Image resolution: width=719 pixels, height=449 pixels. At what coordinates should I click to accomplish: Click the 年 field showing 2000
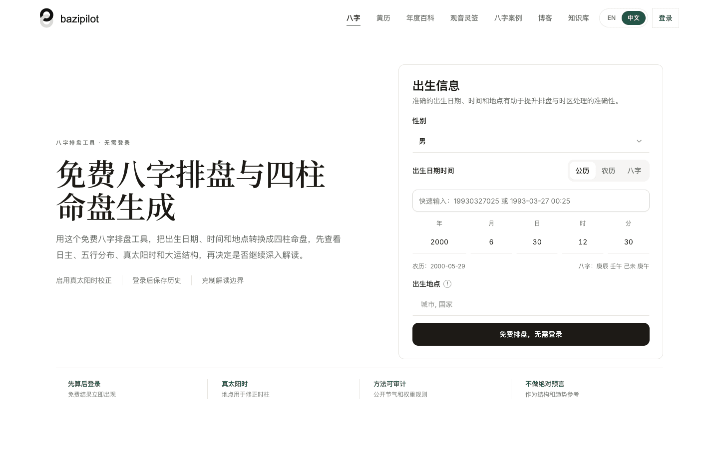coord(439,242)
